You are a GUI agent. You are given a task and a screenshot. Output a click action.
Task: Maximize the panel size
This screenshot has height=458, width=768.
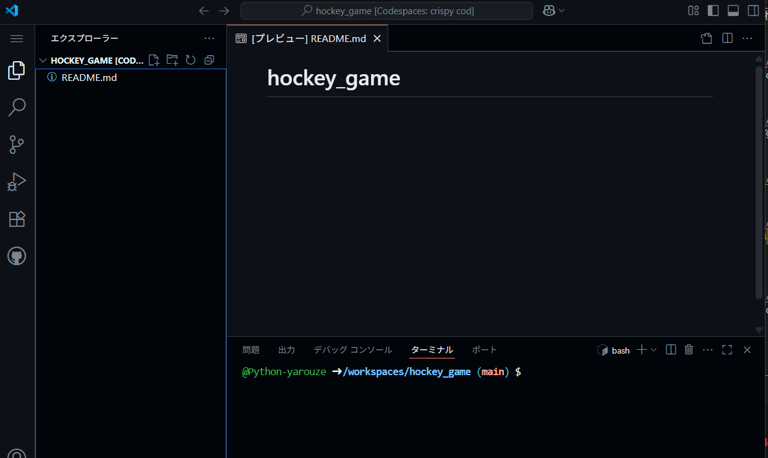point(727,350)
